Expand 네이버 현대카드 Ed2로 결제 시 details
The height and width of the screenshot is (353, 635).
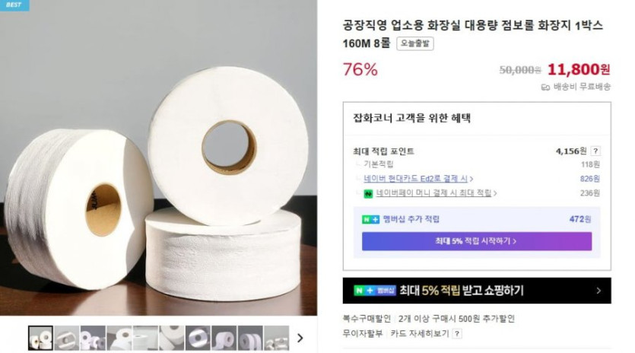[427, 179]
